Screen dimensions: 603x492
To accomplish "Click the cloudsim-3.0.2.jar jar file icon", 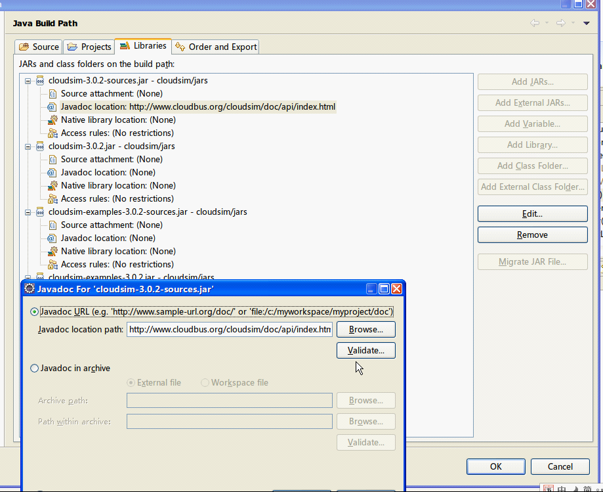I will pyautogui.click(x=40, y=146).
